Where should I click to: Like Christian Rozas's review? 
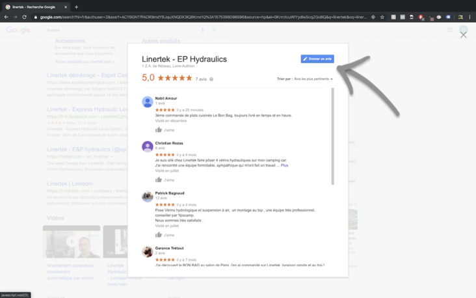165,180
